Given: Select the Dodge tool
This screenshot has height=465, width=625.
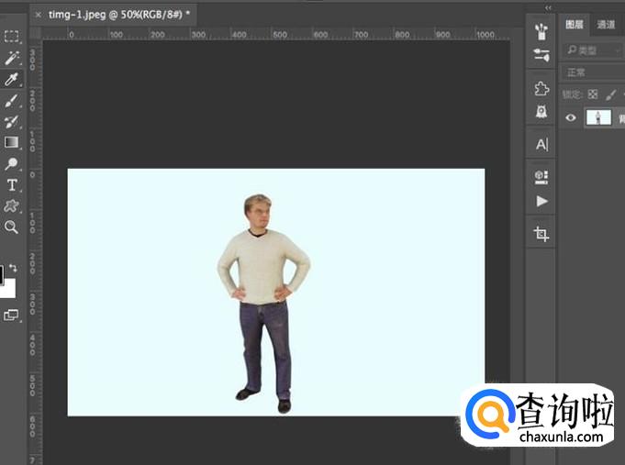Looking at the screenshot, I should pyautogui.click(x=11, y=164).
